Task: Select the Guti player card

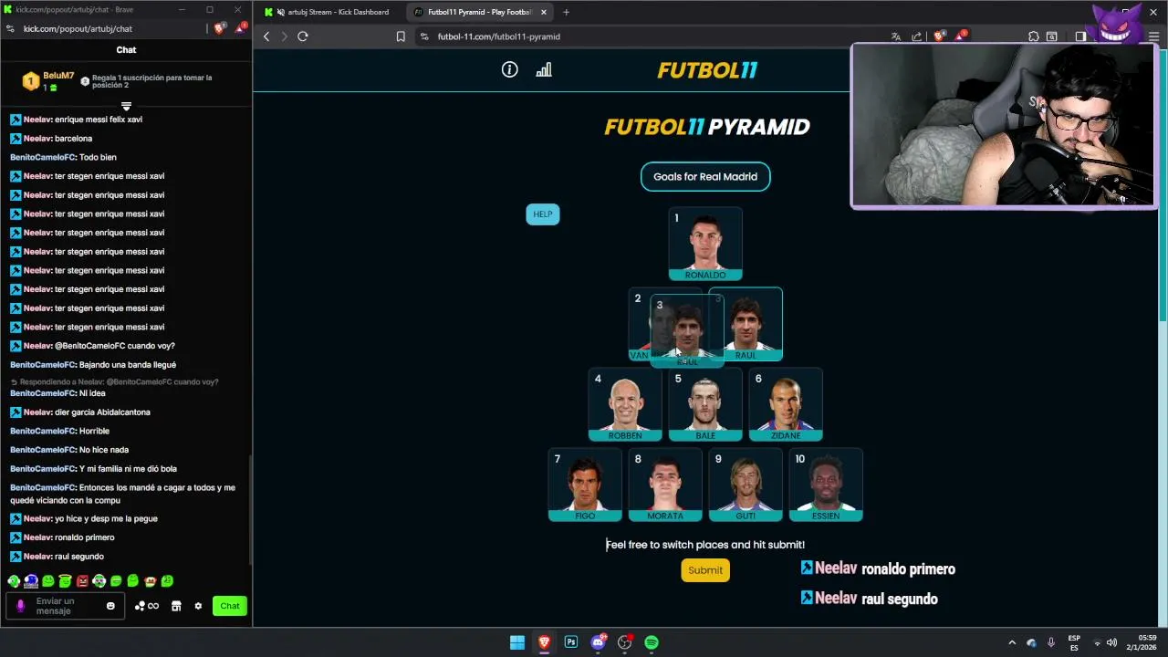Action: point(746,485)
